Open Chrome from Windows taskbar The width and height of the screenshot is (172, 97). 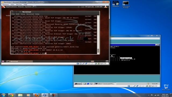(x=11, y=95)
